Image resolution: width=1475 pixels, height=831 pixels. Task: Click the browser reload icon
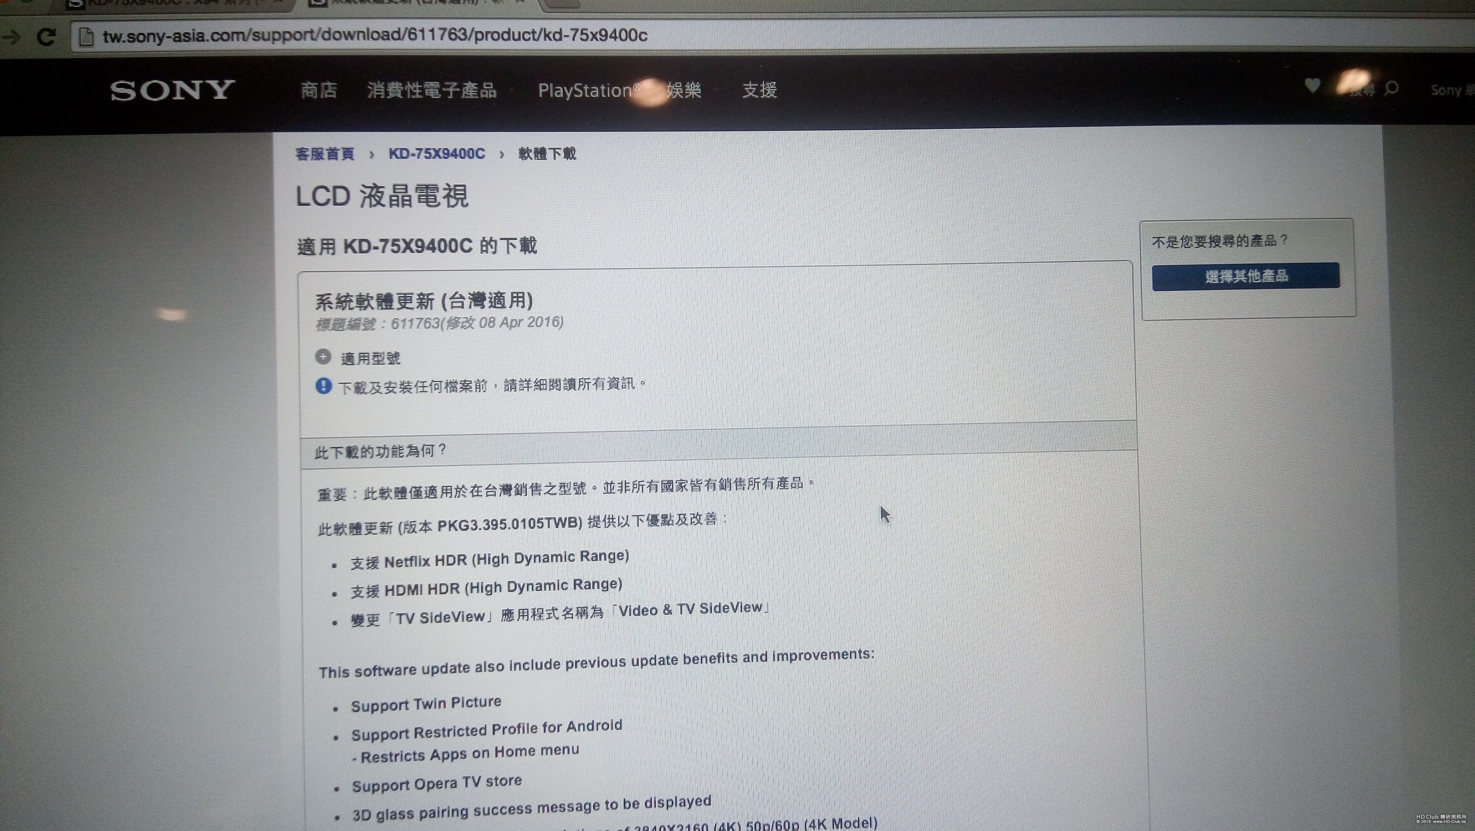[x=46, y=37]
